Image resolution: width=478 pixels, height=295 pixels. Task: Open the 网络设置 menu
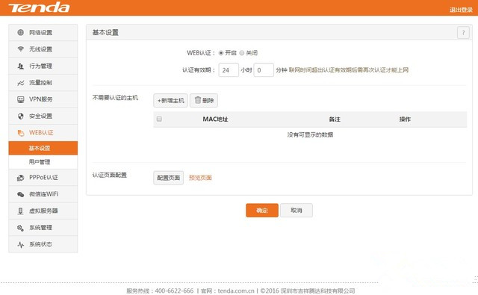(x=43, y=32)
